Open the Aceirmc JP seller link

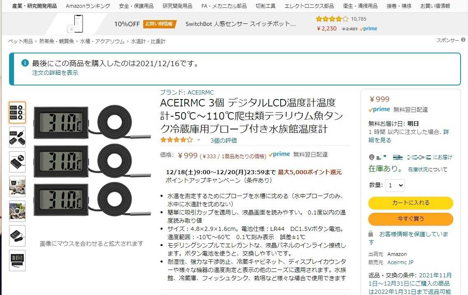pos(400,262)
